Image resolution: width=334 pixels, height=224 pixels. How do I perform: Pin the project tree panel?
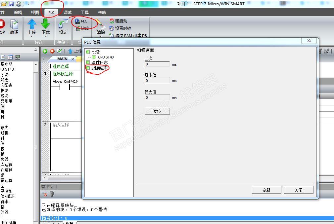pyautogui.click(x=35, y=50)
